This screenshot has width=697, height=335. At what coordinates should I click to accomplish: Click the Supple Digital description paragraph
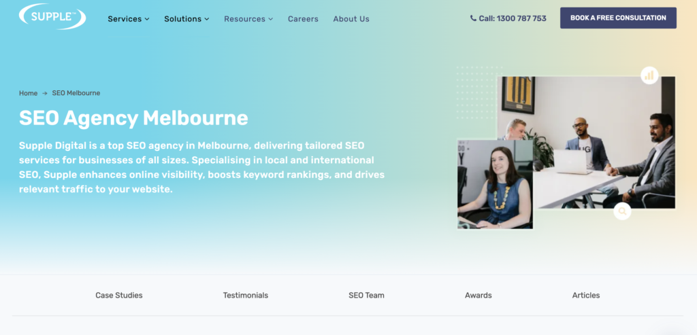201,167
